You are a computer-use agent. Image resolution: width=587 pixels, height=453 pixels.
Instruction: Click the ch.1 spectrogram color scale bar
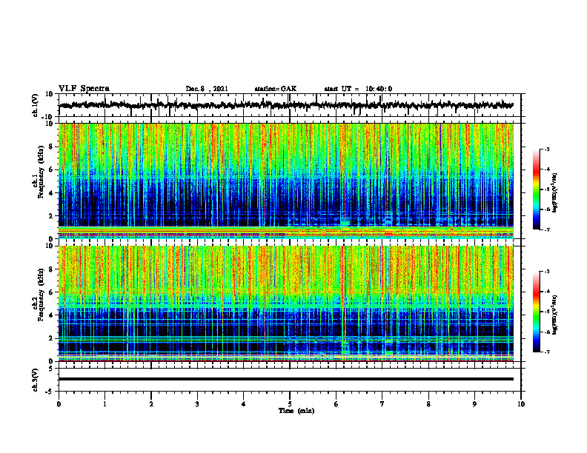[x=537, y=189]
